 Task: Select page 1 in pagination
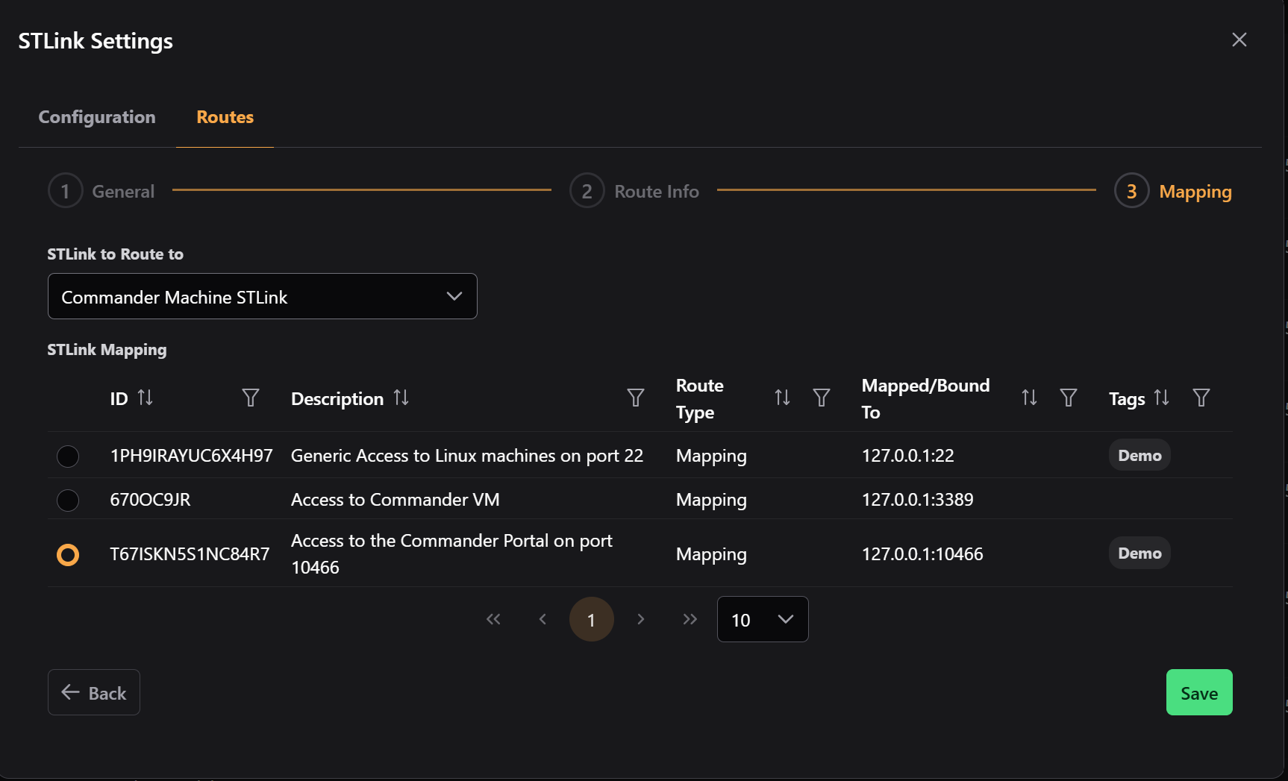coord(592,619)
